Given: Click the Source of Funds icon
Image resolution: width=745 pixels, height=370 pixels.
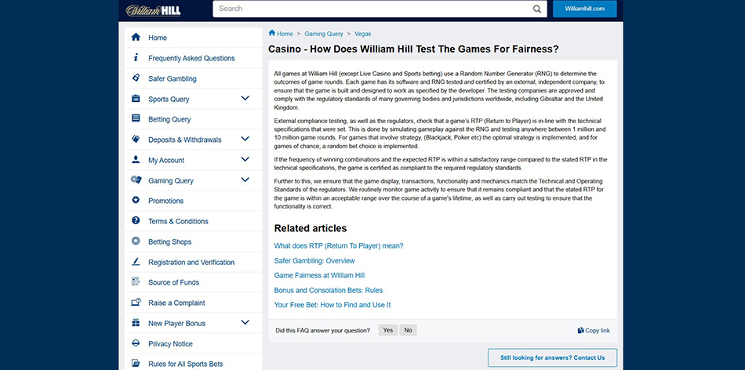Looking at the screenshot, I should tap(136, 281).
